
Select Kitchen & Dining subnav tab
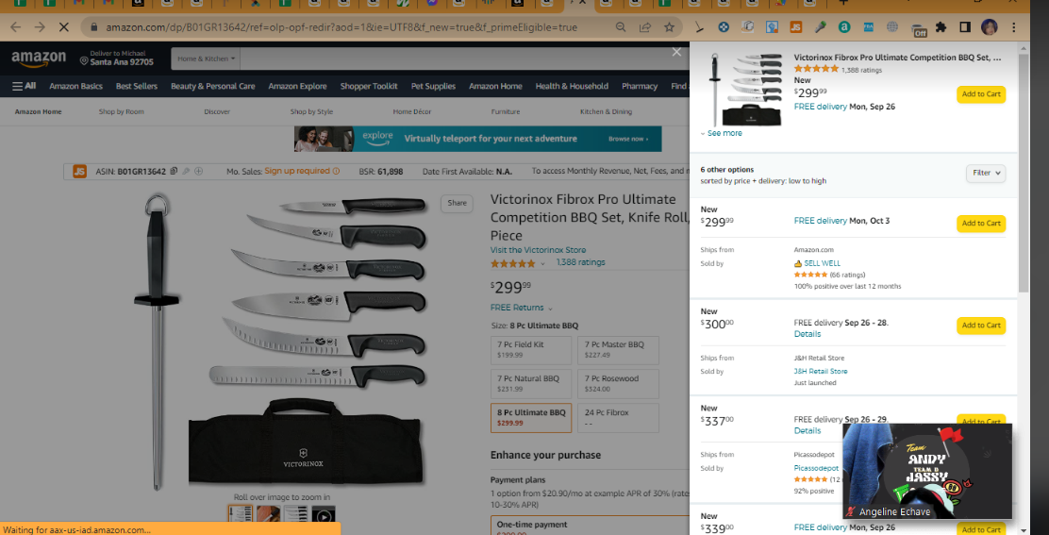tap(606, 111)
